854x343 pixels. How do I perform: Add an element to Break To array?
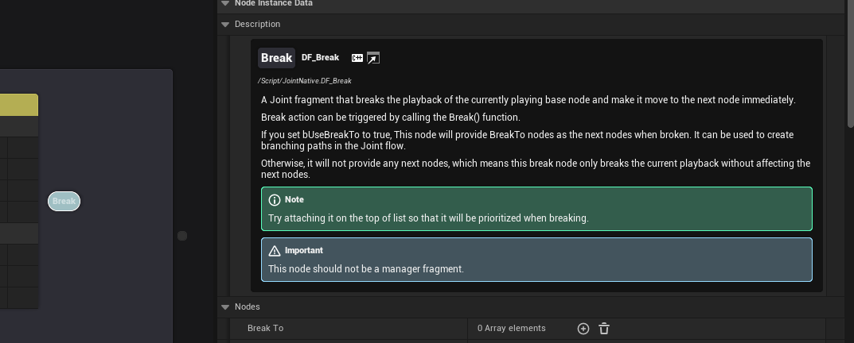583,329
